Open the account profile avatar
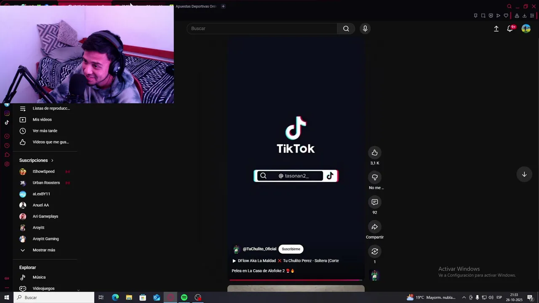 point(526,29)
